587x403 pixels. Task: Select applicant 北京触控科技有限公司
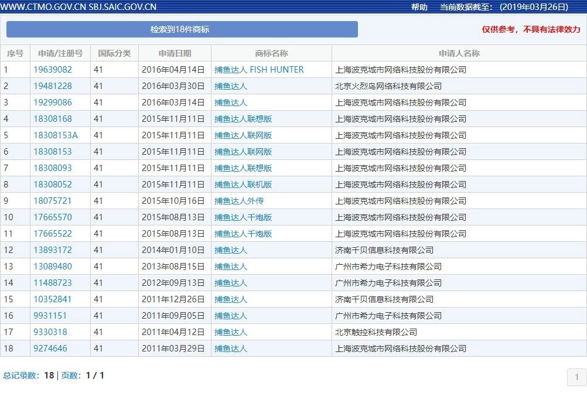tap(376, 332)
